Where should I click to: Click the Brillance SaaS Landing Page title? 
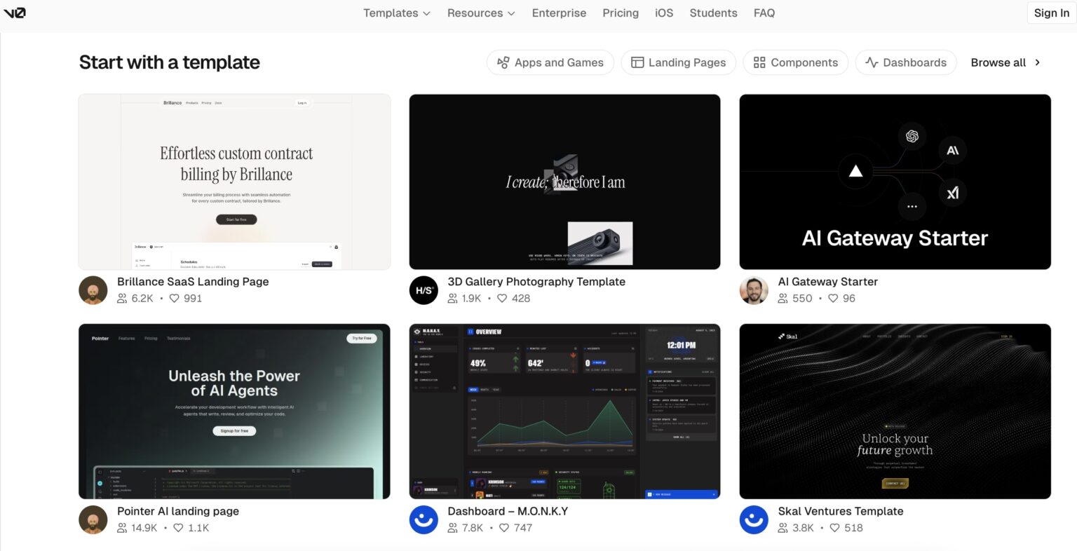point(193,282)
